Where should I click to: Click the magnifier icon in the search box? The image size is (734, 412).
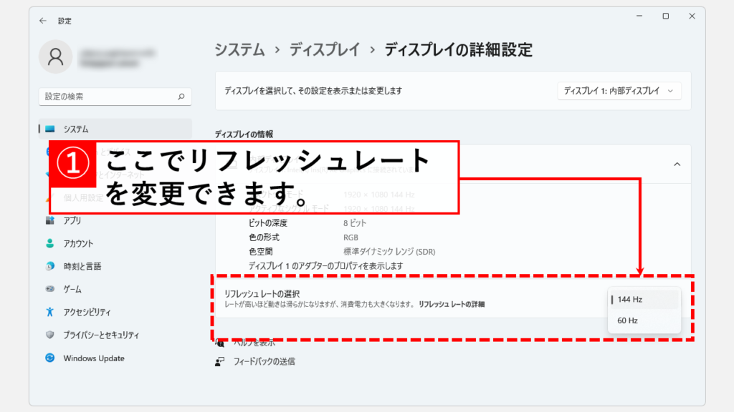(181, 96)
